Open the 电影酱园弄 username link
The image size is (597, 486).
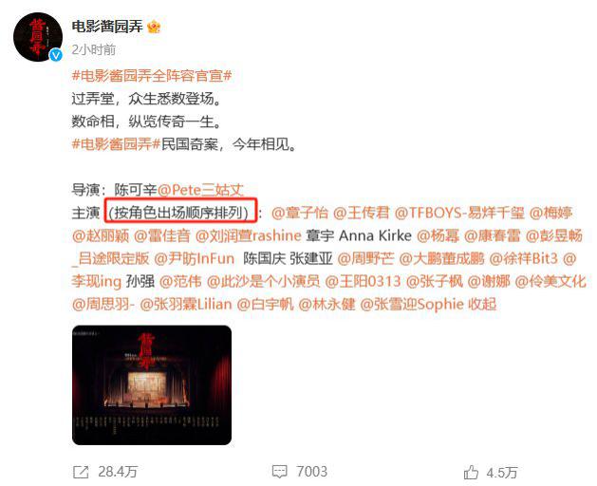tap(107, 27)
